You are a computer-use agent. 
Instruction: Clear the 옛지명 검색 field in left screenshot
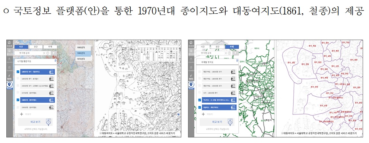(x=44, y=53)
